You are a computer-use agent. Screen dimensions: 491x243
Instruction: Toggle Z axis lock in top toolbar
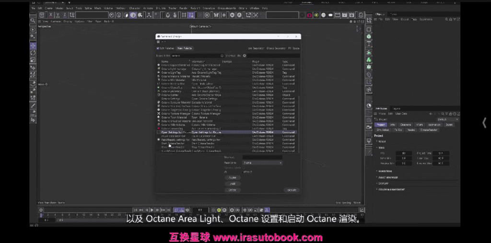coord(65,15)
